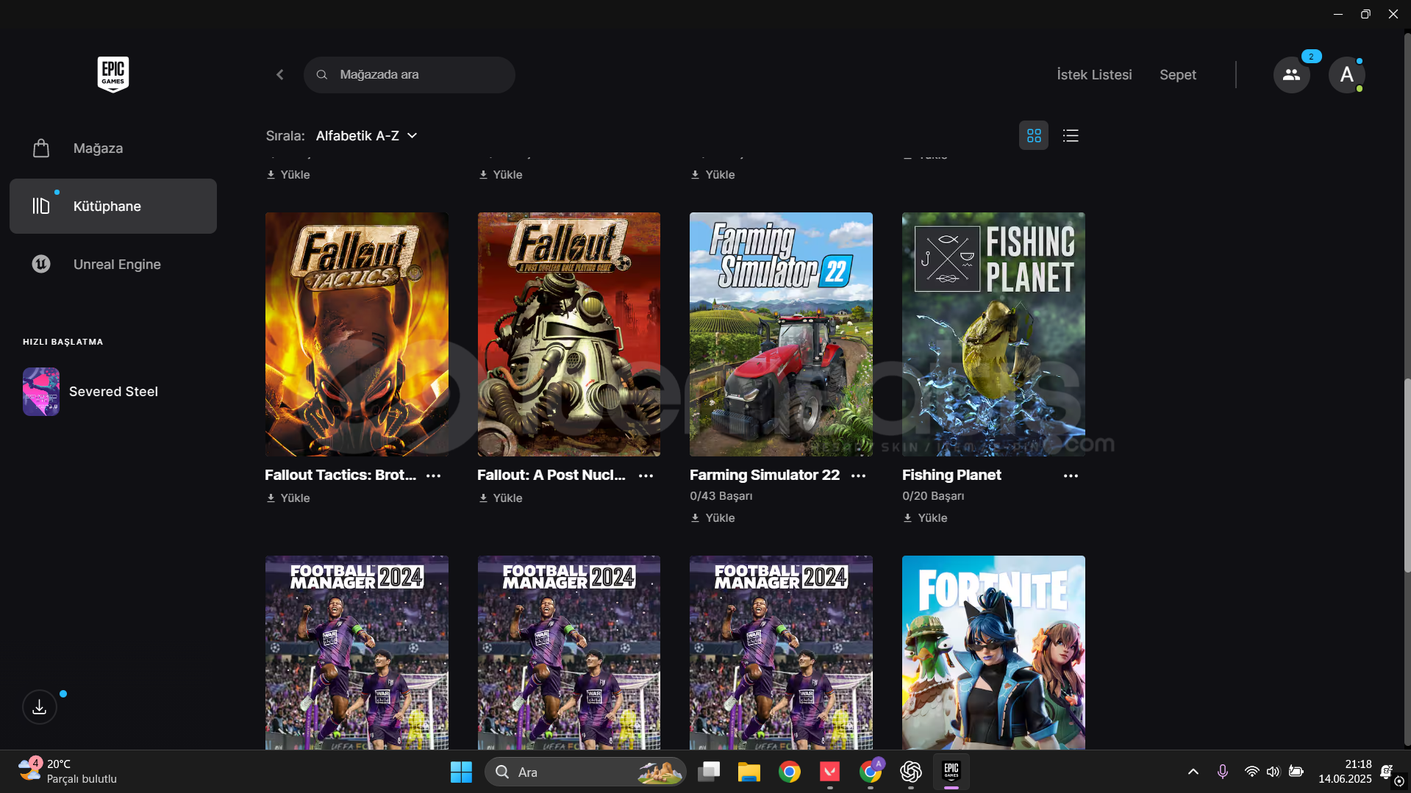Open ChatGPT app from taskbar
The height and width of the screenshot is (793, 1411).
911,772
